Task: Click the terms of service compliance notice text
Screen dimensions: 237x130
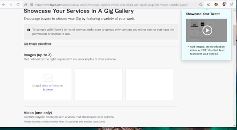Action: click(103, 32)
